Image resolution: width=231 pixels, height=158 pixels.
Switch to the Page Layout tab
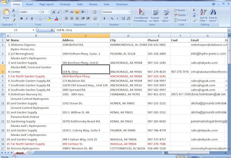(47, 4)
